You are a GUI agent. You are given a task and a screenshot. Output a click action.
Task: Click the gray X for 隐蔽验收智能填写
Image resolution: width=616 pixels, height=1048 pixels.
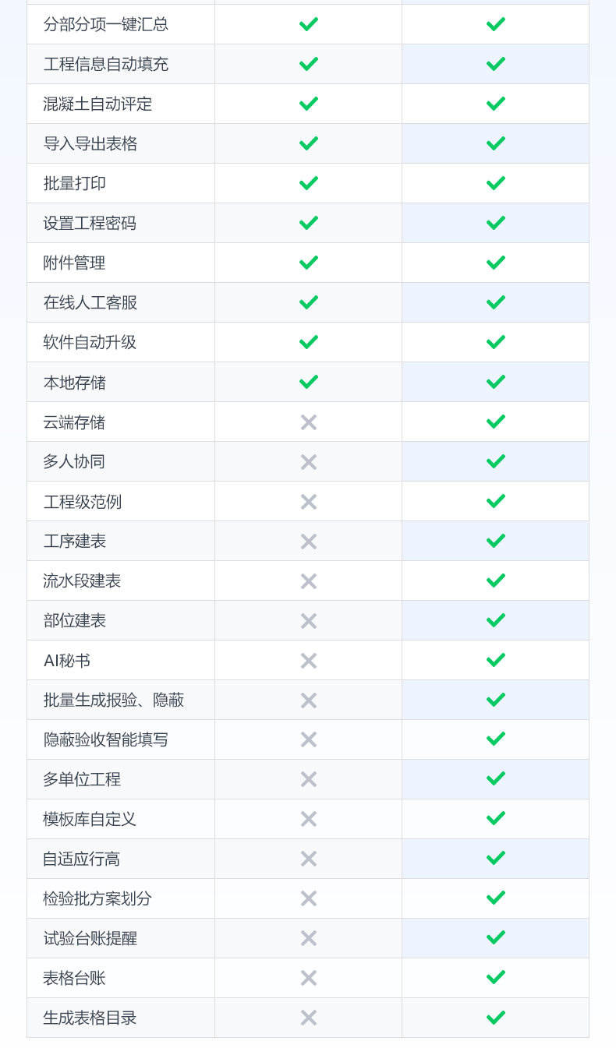point(309,739)
